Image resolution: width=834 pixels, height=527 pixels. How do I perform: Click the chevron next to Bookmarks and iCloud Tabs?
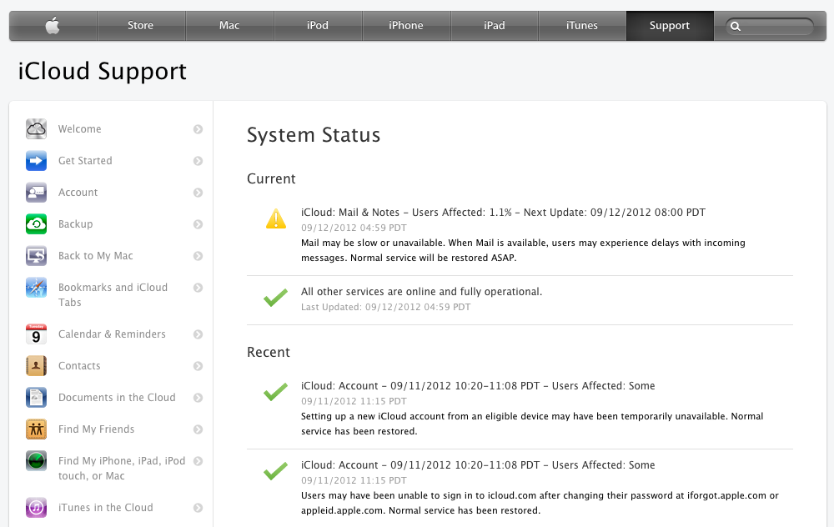[198, 288]
